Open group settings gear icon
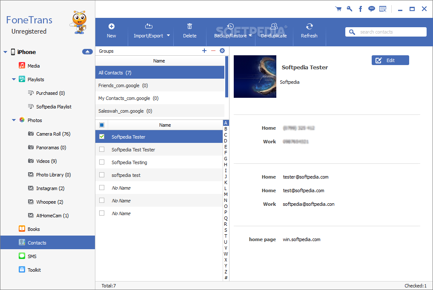Image resolution: width=433 pixels, height=290 pixels. 222,51
